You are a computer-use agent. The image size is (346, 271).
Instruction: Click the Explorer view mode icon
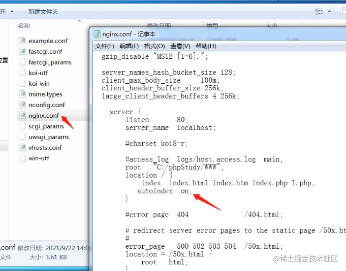319,11
